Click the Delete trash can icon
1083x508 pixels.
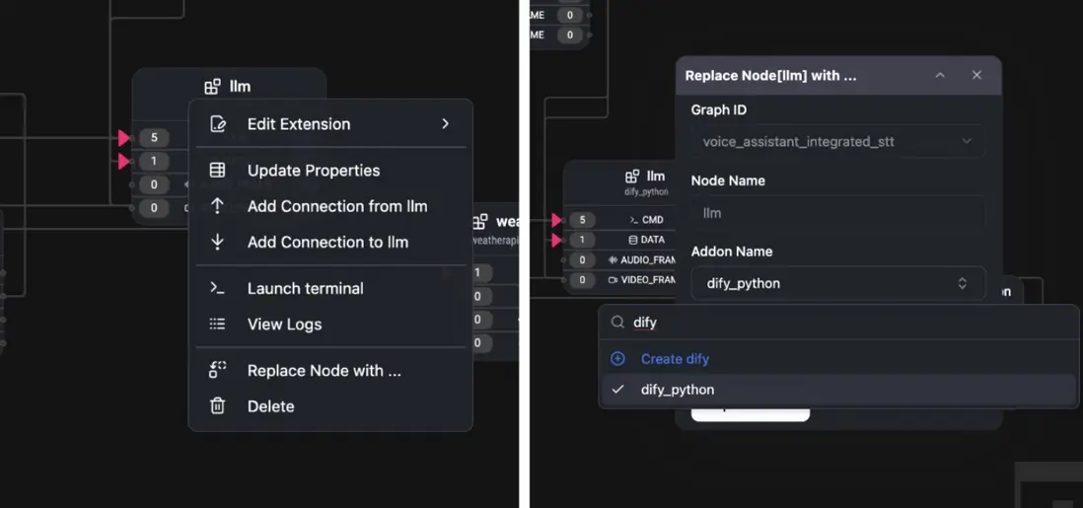(x=218, y=406)
